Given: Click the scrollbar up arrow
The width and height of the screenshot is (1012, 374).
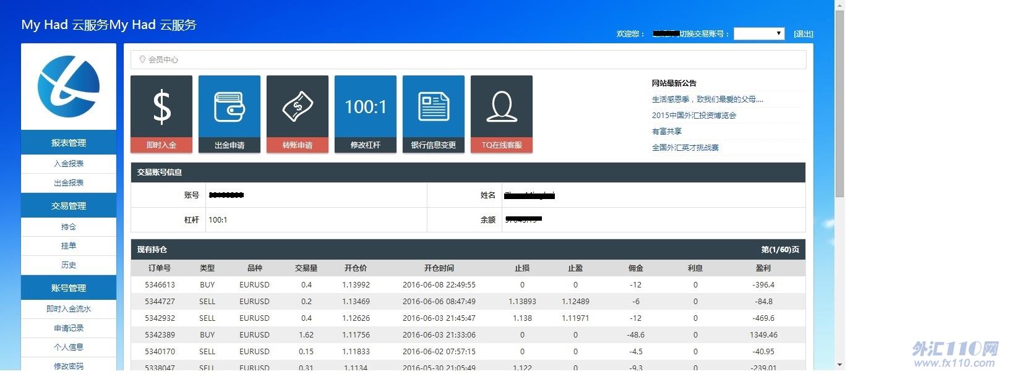Looking at the screenshot, I should 839,5.
